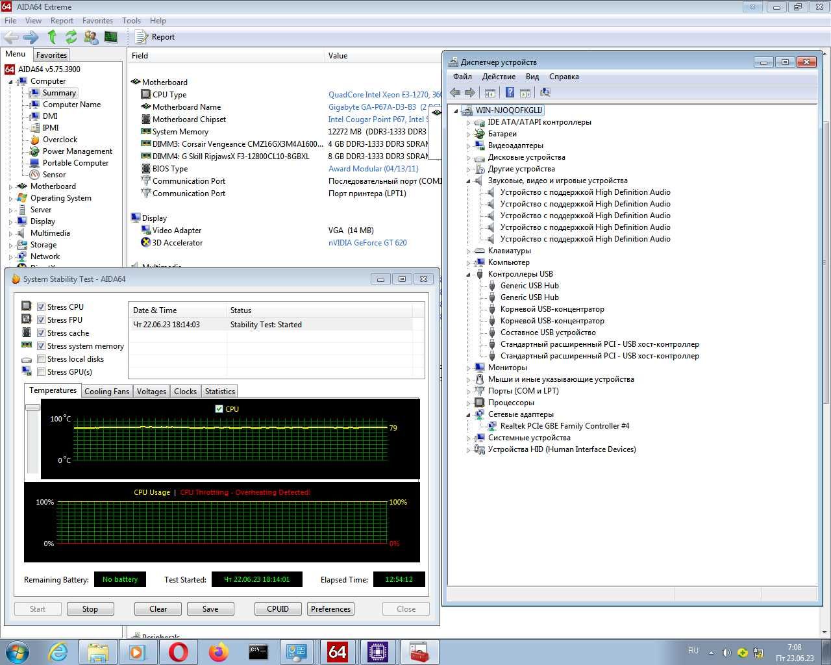Screen dimensions: 831x665
Task: Click the Save button in Stability Test
Action: 210,609
